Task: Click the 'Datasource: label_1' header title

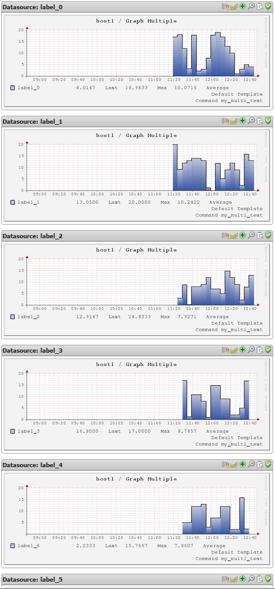Action: pos(32,121)
